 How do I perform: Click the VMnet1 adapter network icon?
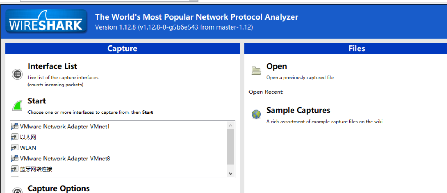coord(15,126)
